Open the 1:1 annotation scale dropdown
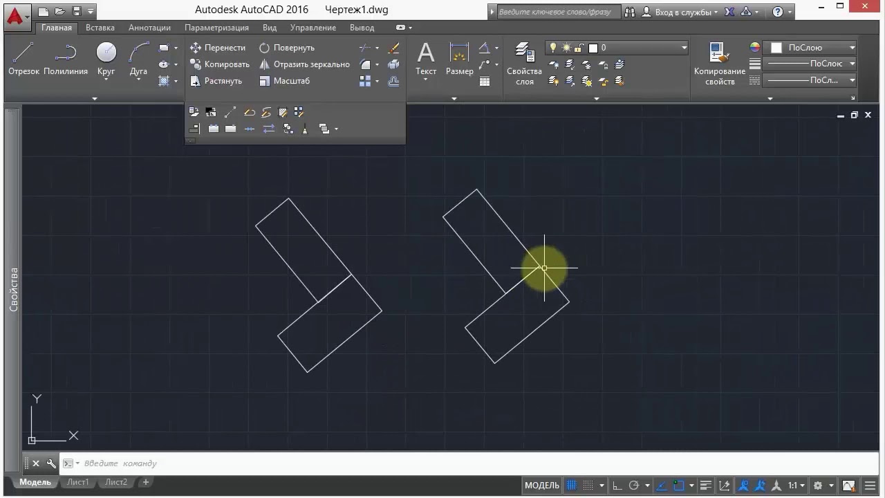This screenshot has height=498, width=885. point(796,486)
